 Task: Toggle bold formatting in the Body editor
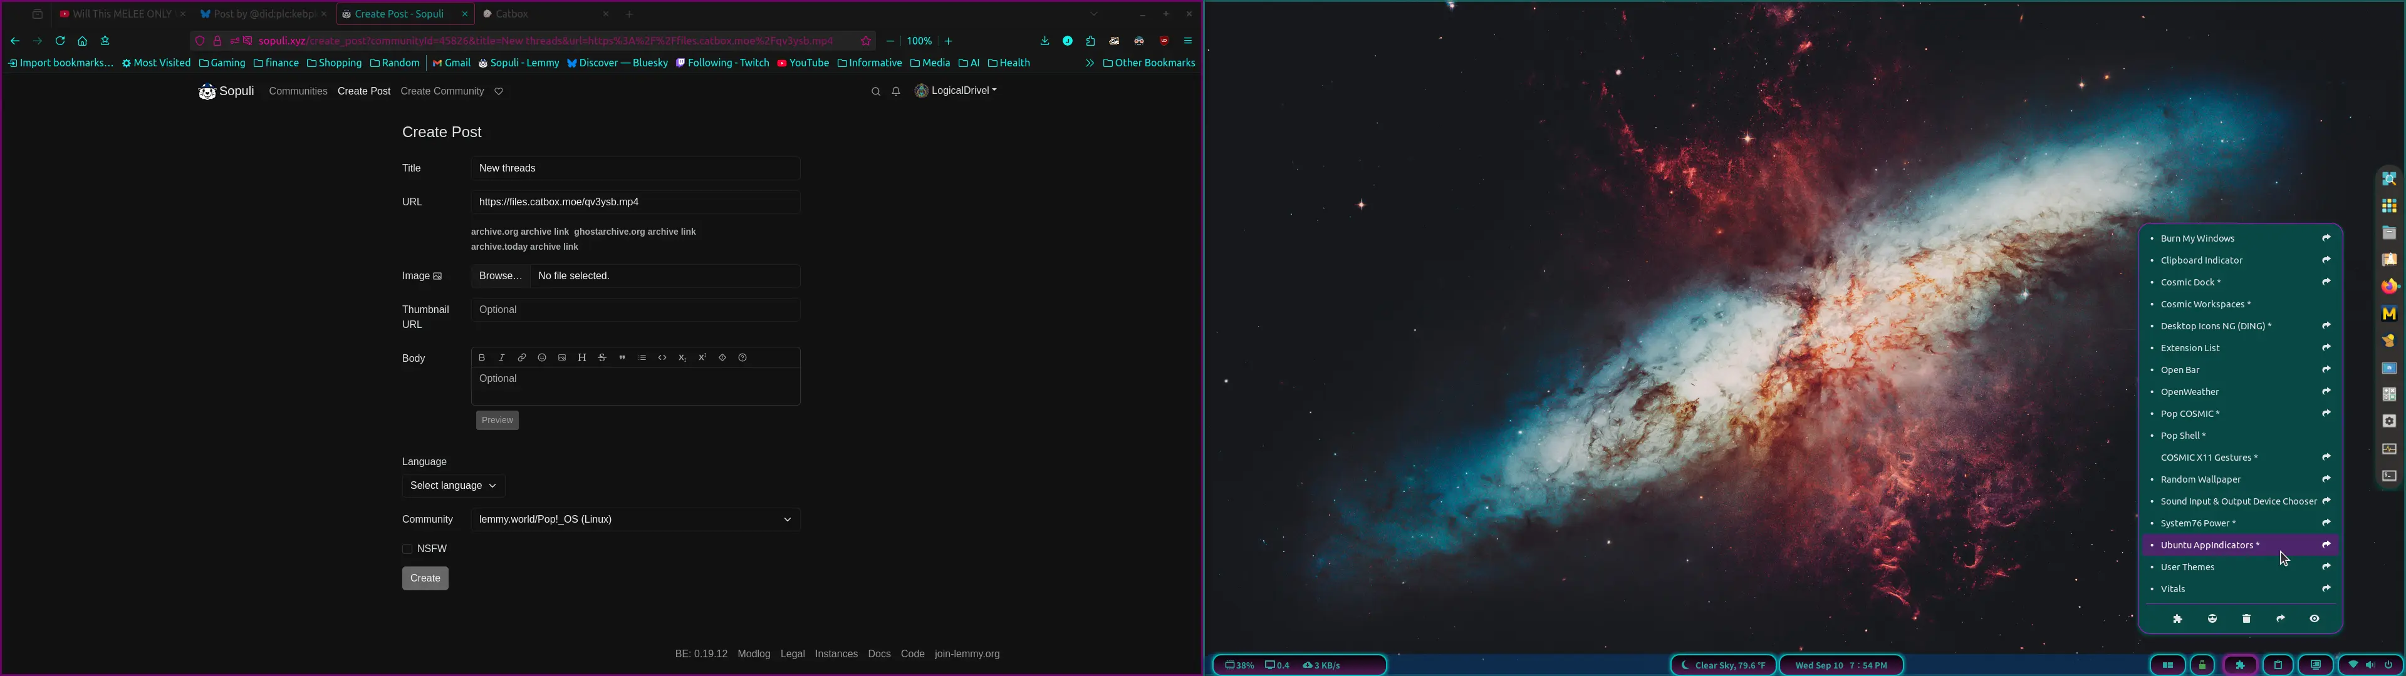(482, 357)
